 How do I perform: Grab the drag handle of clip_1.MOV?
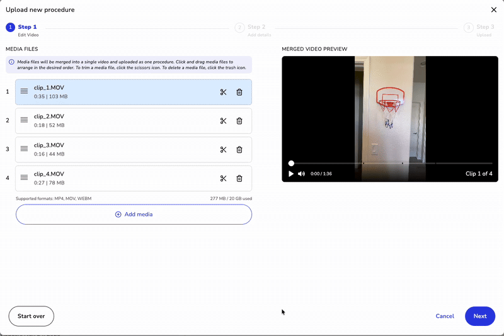pyautogui.click(x=24, y=91)
